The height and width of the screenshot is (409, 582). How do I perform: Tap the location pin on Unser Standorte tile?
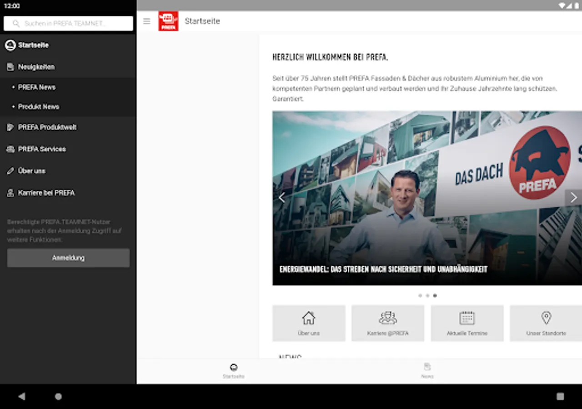[x=547, y=318]
